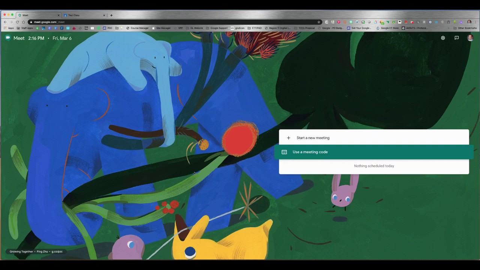This screenshot has width=480, height=270.
Task: Open the Course Manager bookmark
Action: pyautogui.click(x=137, y=28)
